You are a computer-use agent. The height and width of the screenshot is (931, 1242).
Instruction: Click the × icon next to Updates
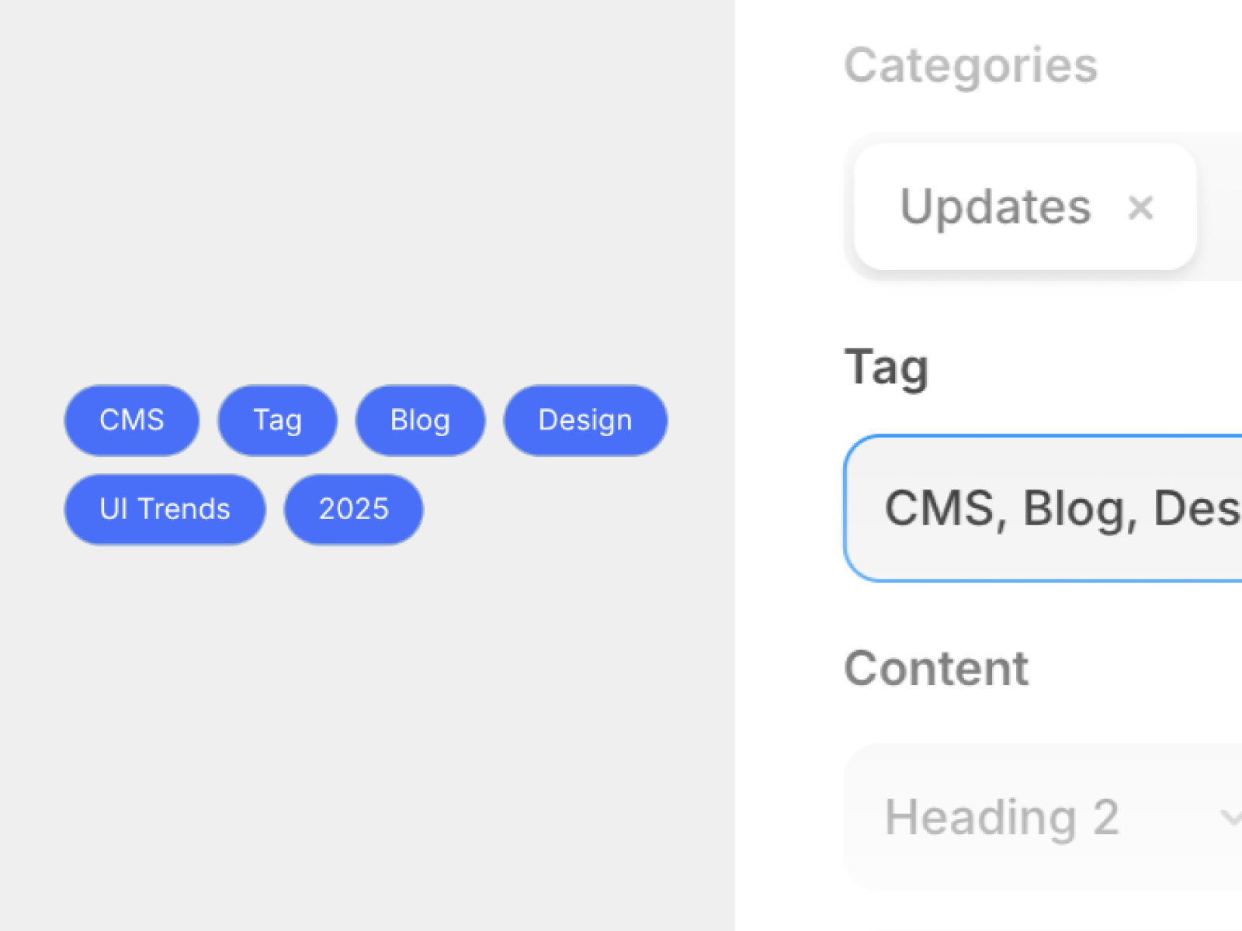pos(1141,207)
